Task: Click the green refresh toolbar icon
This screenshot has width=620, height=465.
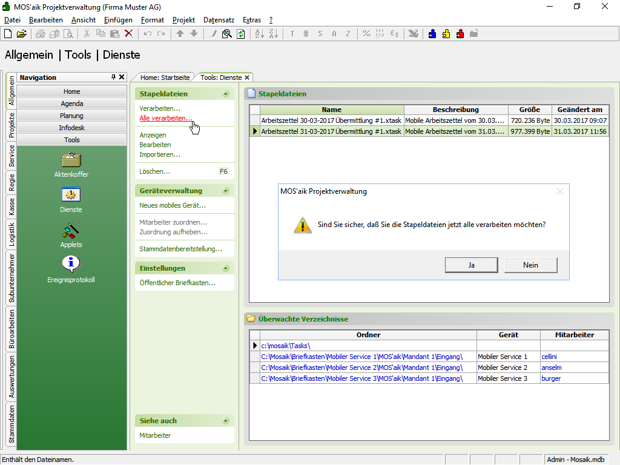Action: [241, 34]
